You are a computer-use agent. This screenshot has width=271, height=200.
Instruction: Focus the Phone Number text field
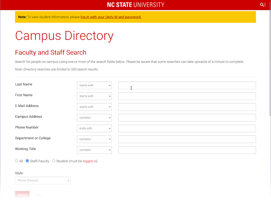coord(187,129)
